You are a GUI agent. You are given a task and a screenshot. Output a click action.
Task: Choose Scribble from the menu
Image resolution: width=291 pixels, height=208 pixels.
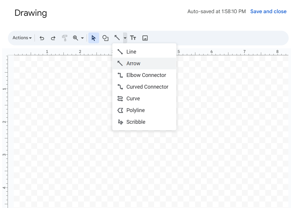(136, 122)
